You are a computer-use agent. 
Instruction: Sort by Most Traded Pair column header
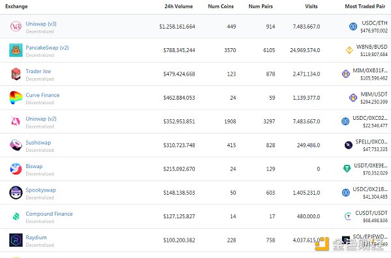point(365,7)
